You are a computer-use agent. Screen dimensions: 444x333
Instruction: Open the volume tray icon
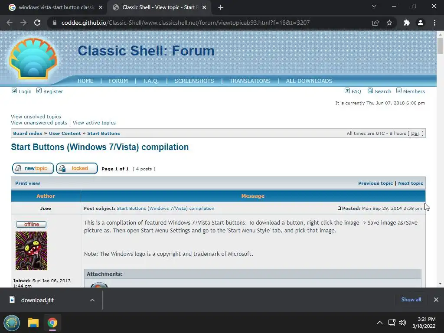click(402, 323)
